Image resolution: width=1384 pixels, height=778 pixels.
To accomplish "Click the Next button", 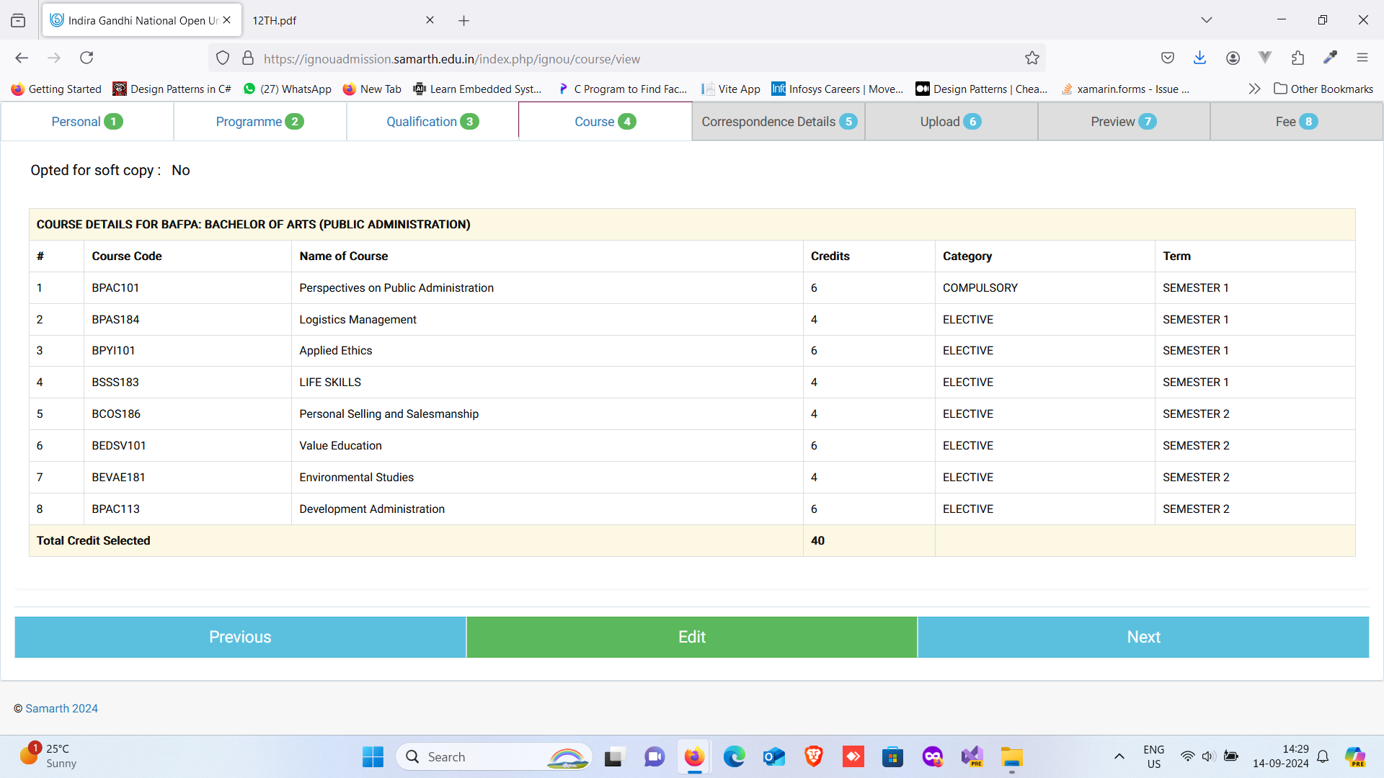I will point(1143,637).
